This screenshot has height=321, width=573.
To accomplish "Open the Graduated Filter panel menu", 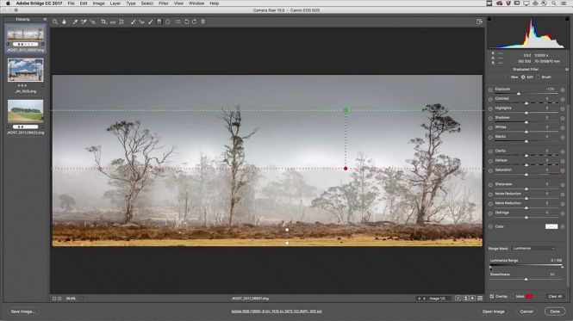I will tap(567, 70).
